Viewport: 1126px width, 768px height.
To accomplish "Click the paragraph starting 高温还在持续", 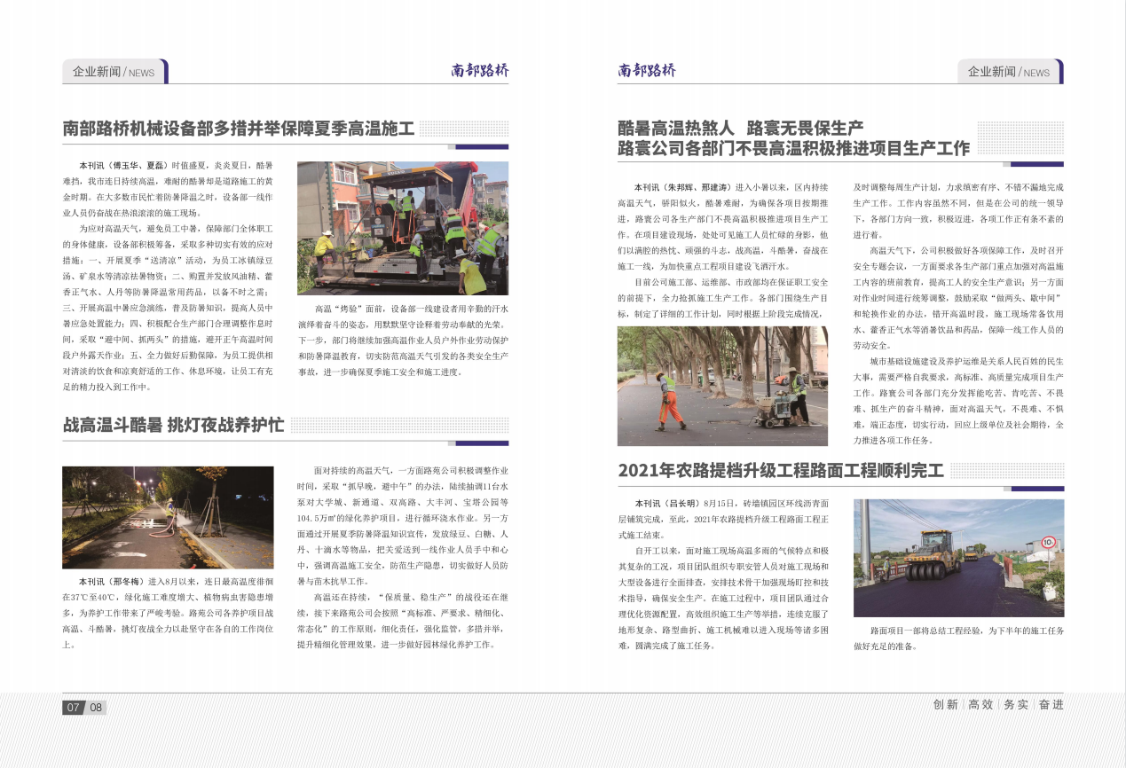I will tap(403, 621).
